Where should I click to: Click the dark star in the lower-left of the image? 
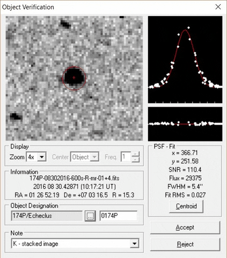[x=15, y=116]
